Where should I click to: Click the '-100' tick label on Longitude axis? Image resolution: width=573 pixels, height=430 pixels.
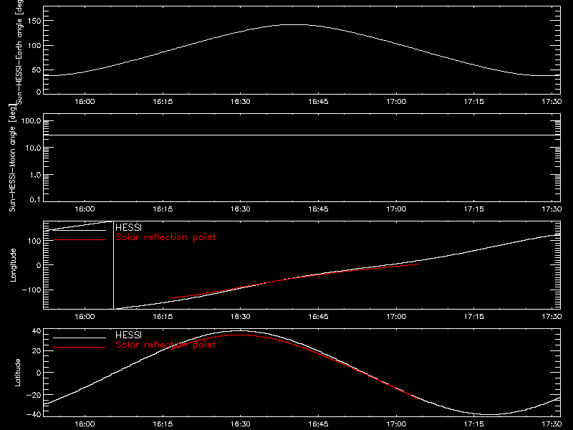[x=32, y=290]
